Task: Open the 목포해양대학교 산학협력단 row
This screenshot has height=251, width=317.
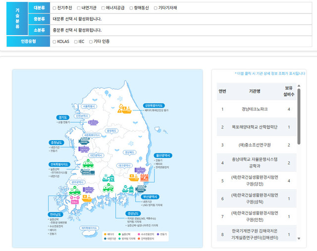Action: click(x=255, y=127)
